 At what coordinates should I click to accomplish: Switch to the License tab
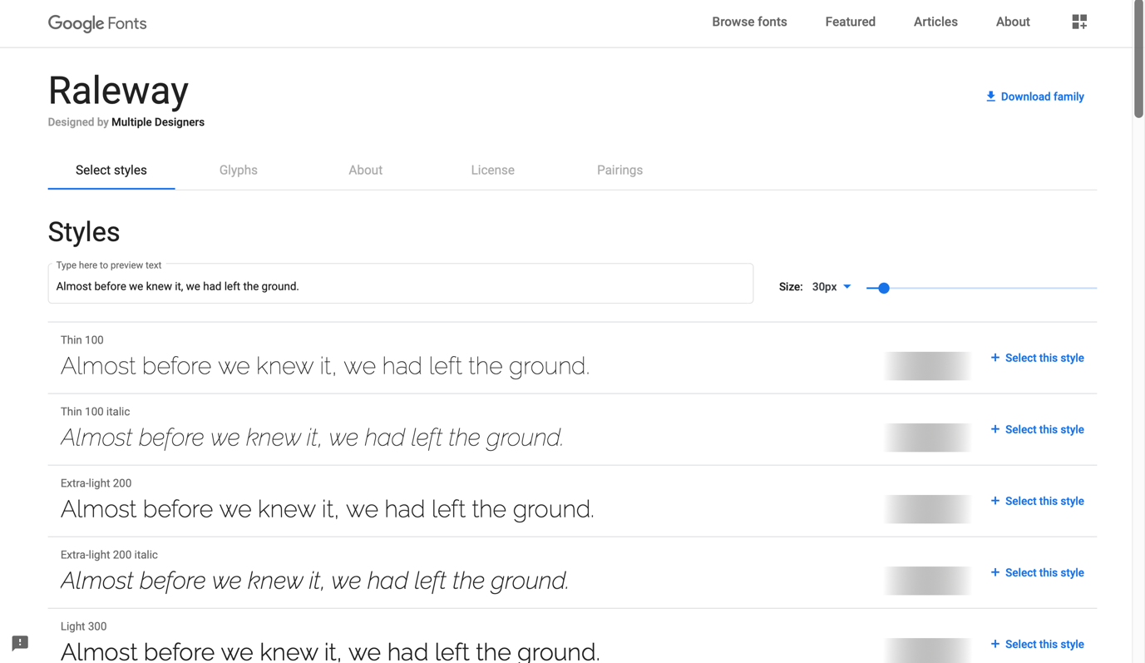493,170
